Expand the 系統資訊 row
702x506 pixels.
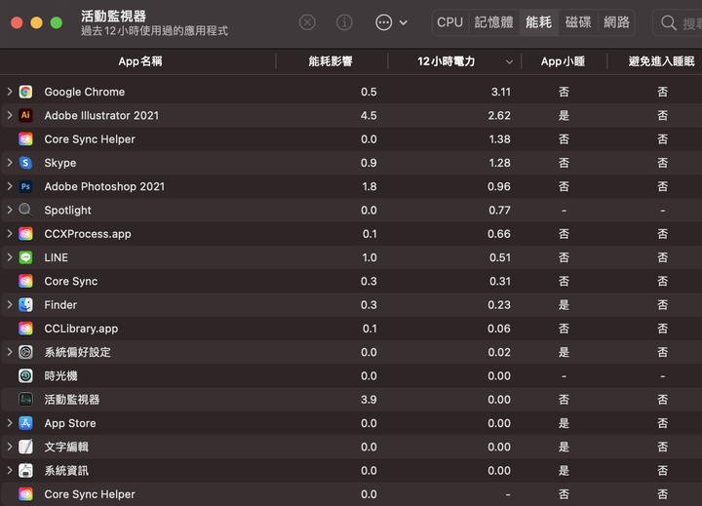tap(10, 470)
